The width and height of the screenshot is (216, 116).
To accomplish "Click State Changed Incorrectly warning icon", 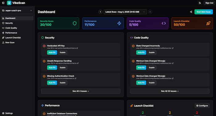I will click(133, 46).
